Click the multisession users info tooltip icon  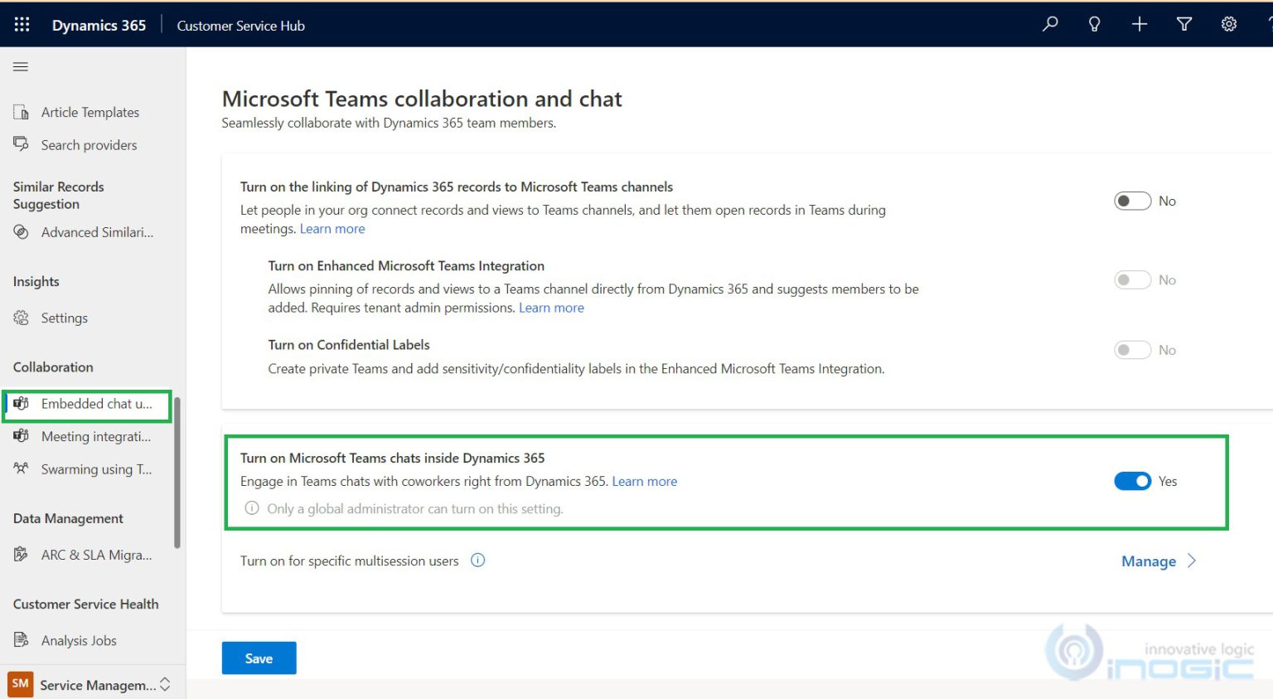point(477,560)
